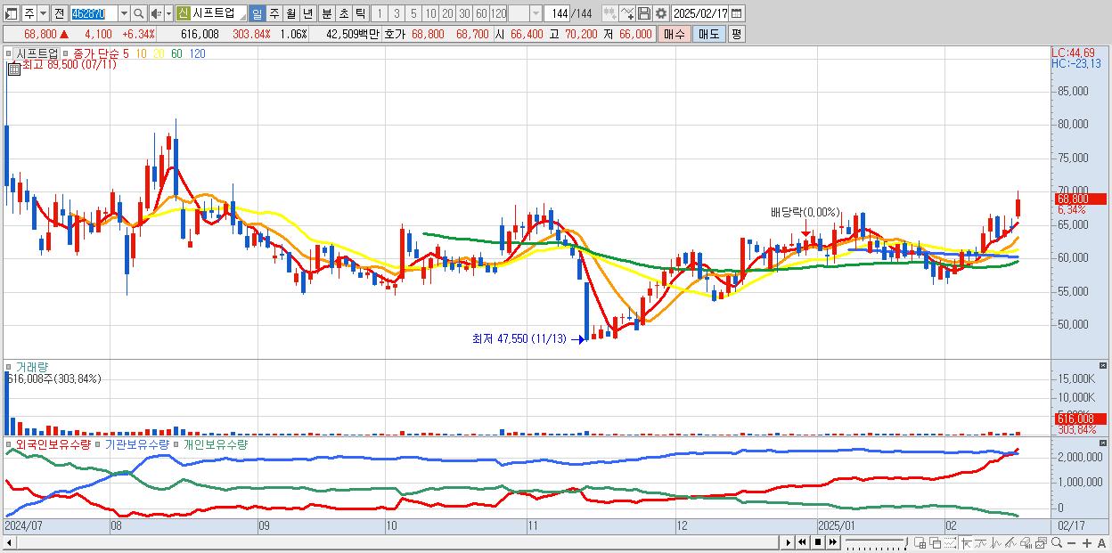Click the green 신 badge icon
1112x553 pixels.
click(x=183, y=13)
